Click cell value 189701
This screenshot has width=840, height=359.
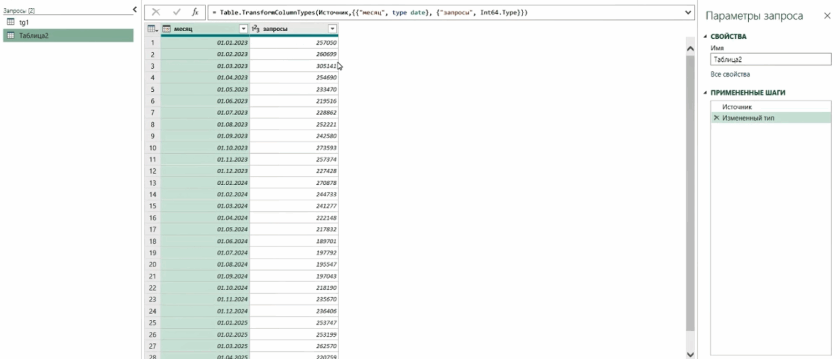click(x=294, y=241)
